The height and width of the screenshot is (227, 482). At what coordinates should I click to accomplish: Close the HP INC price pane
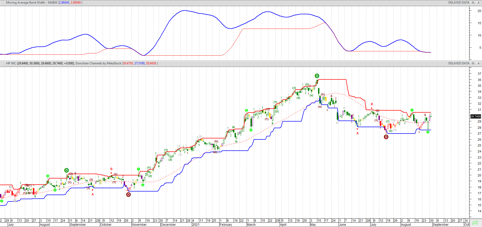tap(478, 63)
